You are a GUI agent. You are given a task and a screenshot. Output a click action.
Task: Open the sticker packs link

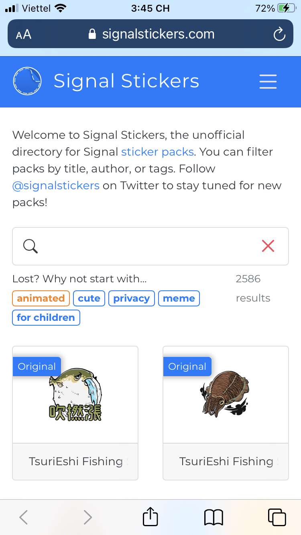click(x=157, y=152)
